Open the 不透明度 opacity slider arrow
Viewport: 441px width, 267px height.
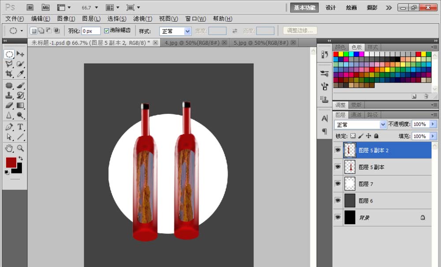click(x=433, y=124)
